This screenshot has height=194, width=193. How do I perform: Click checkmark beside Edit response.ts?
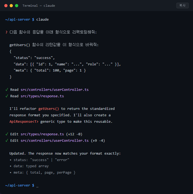7,134
